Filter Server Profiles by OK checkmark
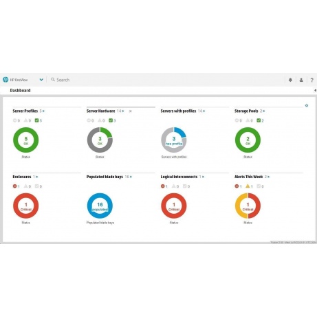Viewport: 317px width, 317px height. [36, 120]
